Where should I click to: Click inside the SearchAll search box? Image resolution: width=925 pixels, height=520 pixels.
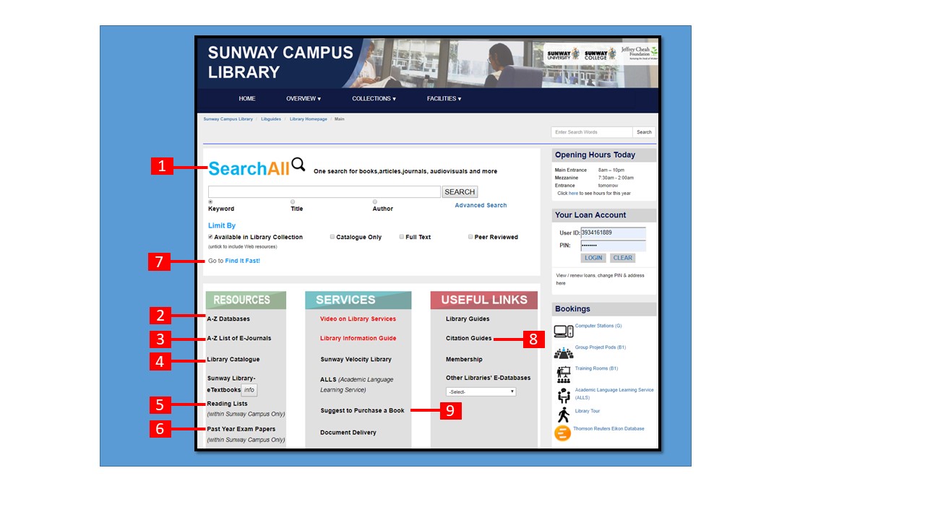pyautogui.click(x=324, y=192)
